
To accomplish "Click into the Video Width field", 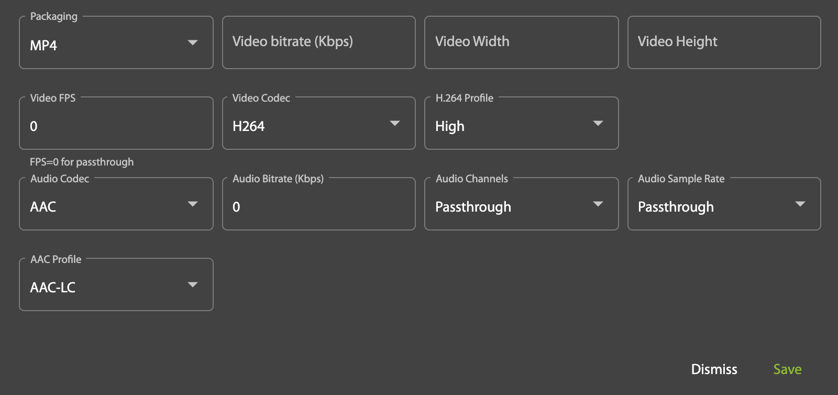I will pyautogui.click(x=521, y=42).
